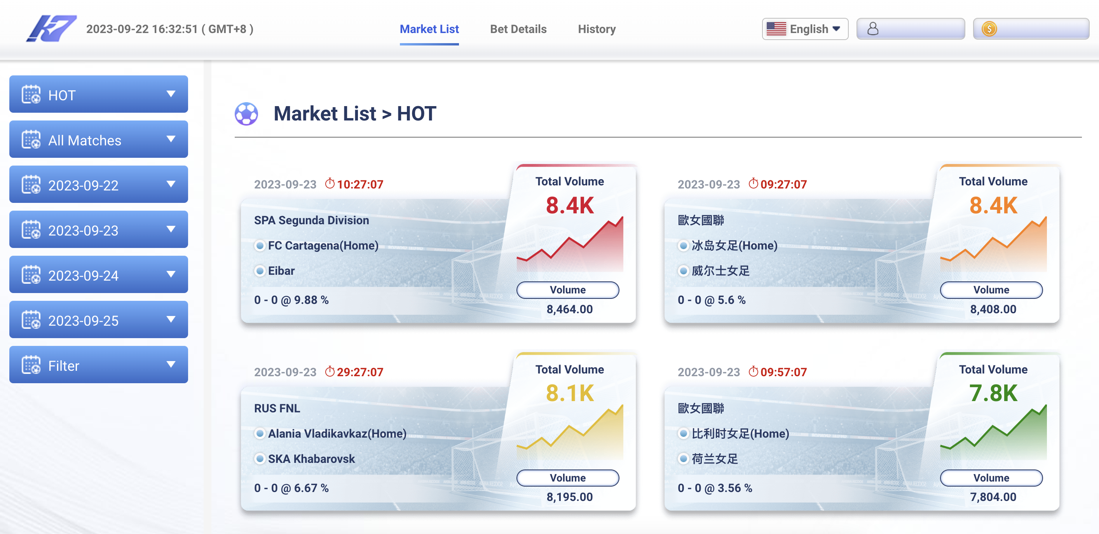Click calendar icon beside 2023-09-22
This screenshot has width=1099, height=534.
(31, 185)
